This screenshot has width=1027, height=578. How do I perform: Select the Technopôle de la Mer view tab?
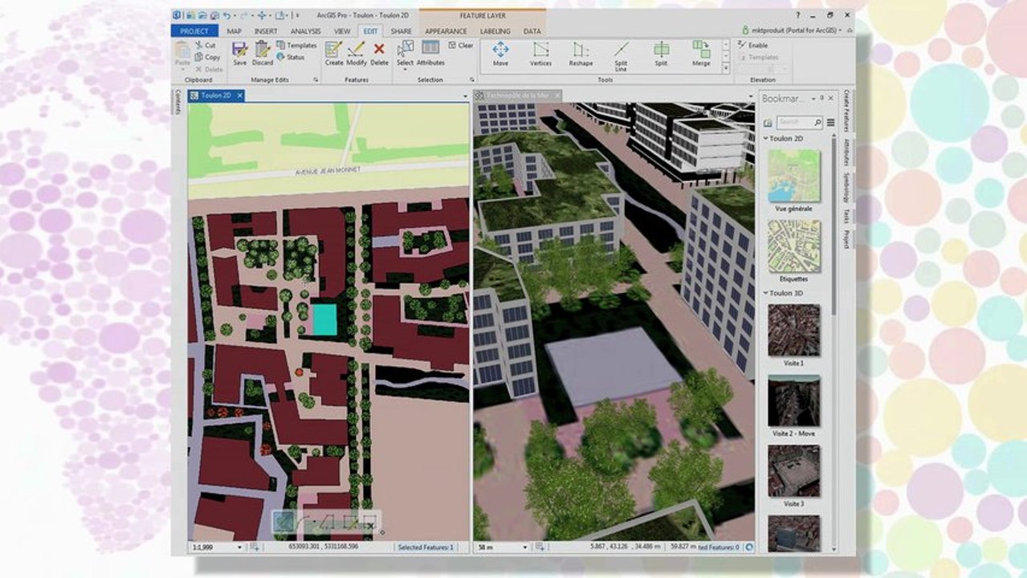pyautogui.click(x=517, y=95)
